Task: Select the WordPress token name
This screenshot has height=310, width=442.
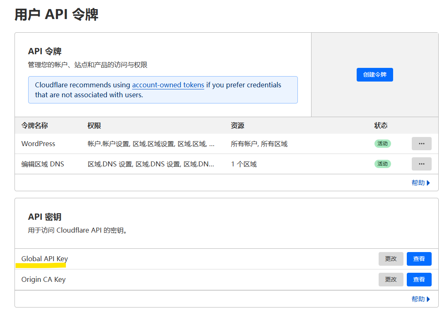Action: pos(38,144)
